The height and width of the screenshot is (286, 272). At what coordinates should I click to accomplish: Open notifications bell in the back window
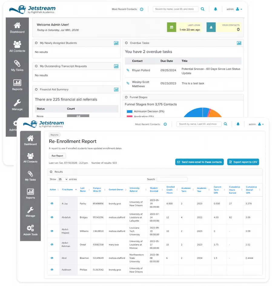[x=215, y=9]
